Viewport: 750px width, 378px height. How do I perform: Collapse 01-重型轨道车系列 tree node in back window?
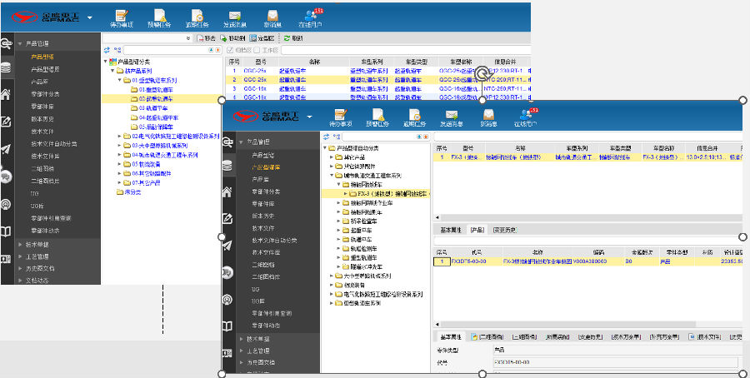[120, 80]
